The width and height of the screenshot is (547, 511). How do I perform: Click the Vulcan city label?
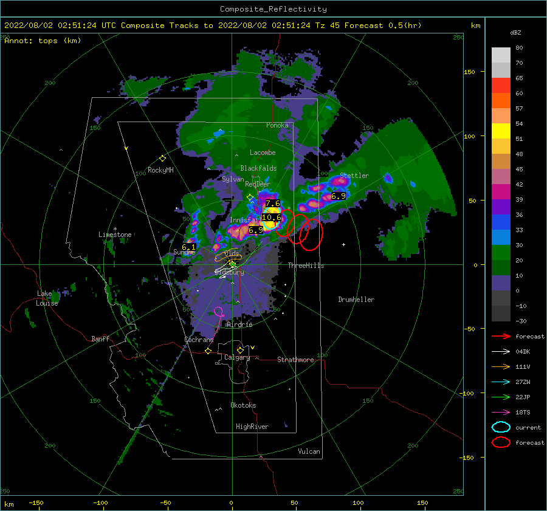309,451
